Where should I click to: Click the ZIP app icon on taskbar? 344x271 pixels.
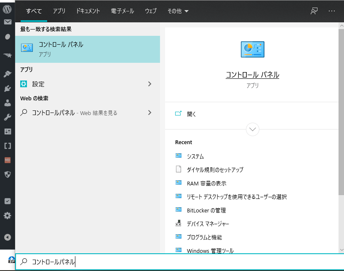[11, 260]
